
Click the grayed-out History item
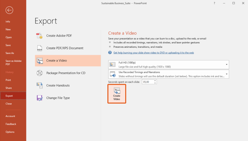(x=9, y=72)
